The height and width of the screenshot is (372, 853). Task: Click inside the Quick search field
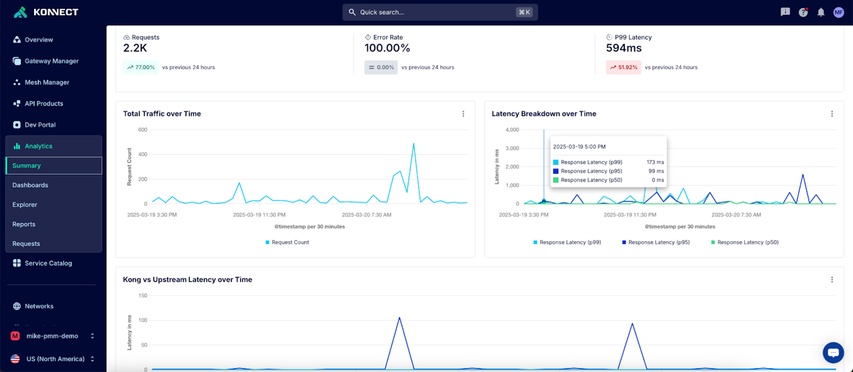[440, 12]
